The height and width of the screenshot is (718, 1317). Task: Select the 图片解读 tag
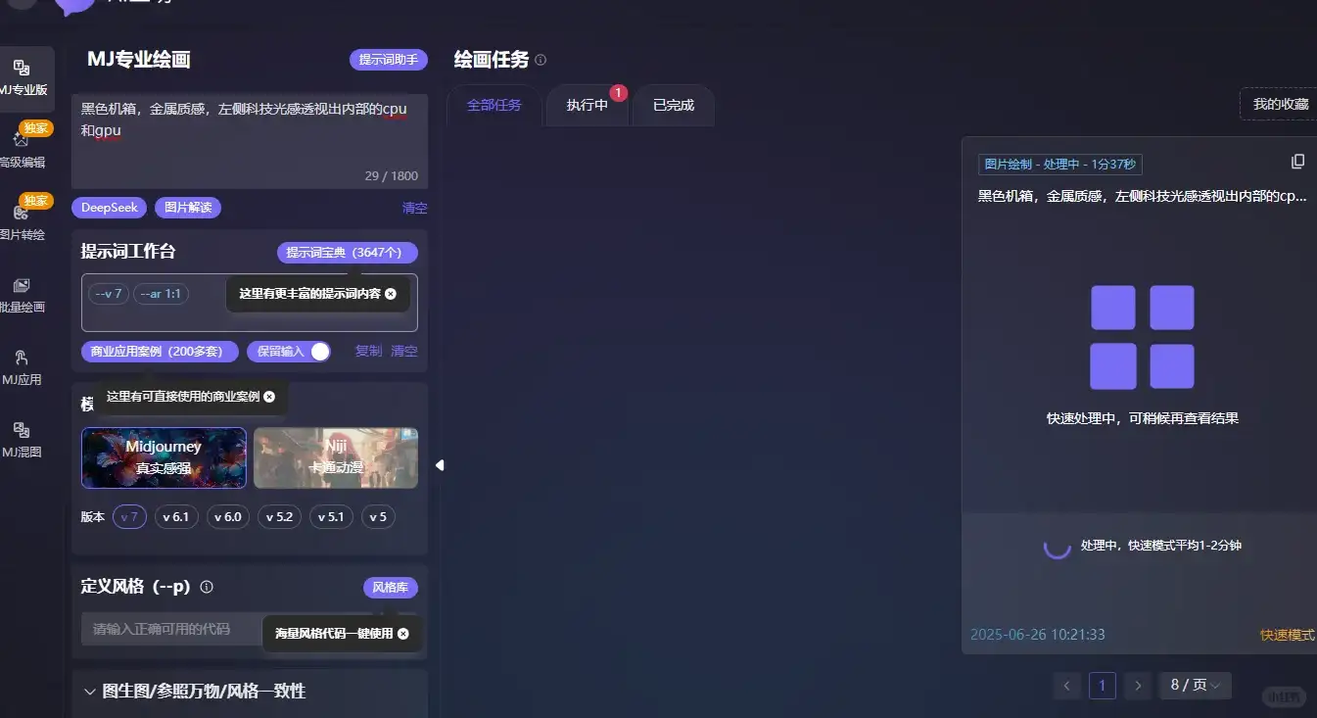tap(187, 207)
